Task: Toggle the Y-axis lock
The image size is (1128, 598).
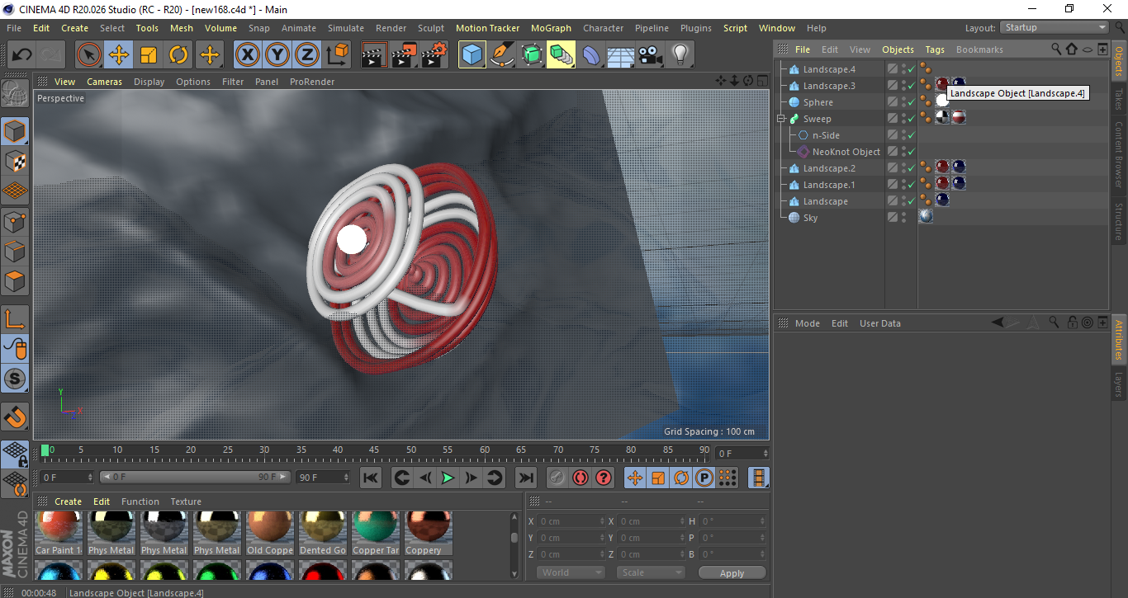Action: [277, 55]
